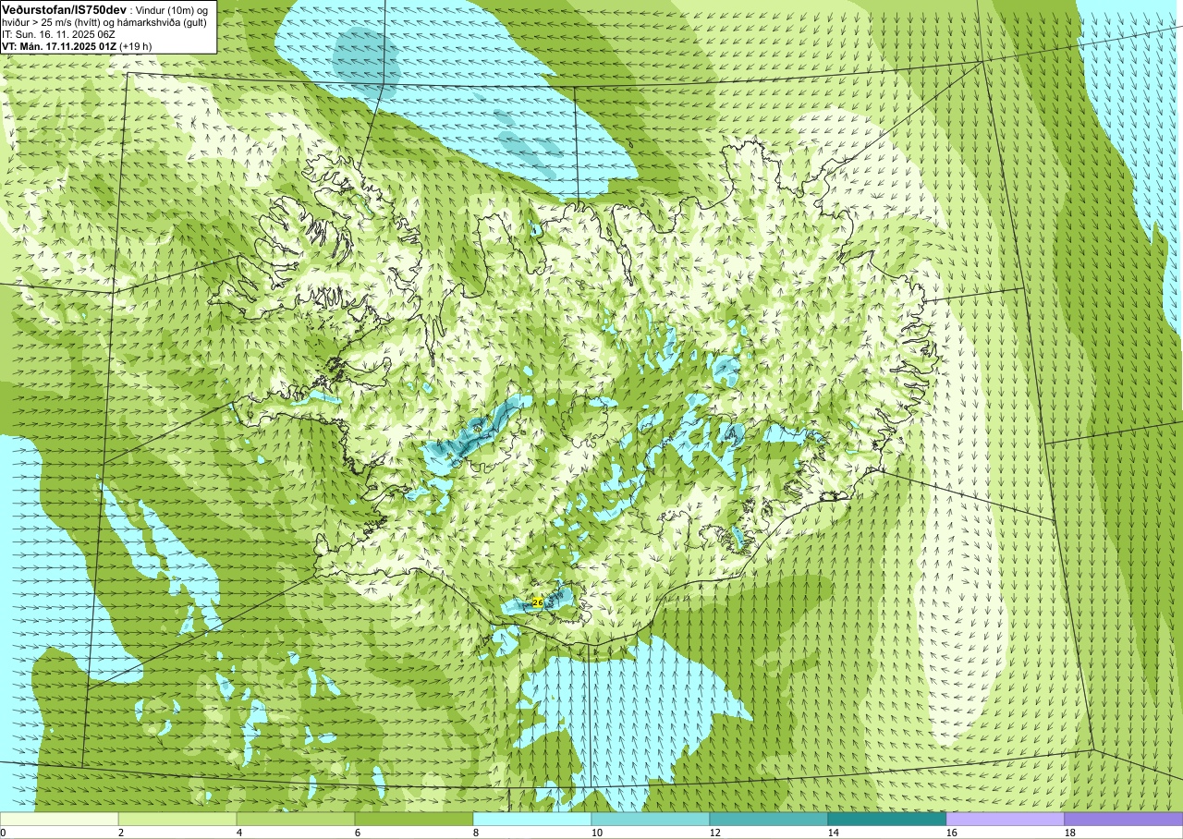Click the 0–2 m/s pale yellow legend swatch
Image resolution: width=1183 pixels, height=839 pixels.
pos(59,819)
